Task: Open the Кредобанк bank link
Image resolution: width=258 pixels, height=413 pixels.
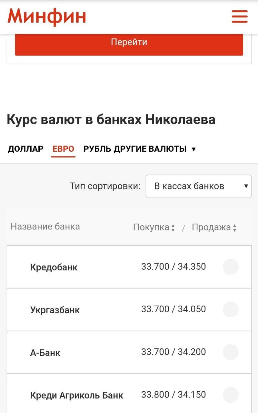Action: point(54,267)
